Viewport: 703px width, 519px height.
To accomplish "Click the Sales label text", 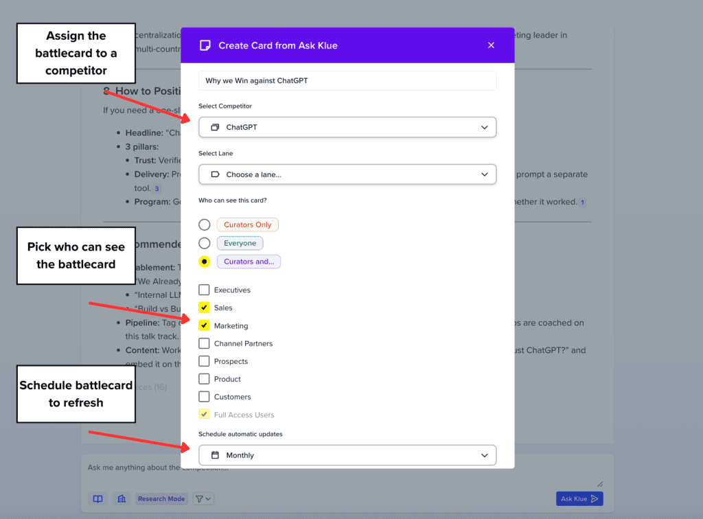I will point(223,308).
